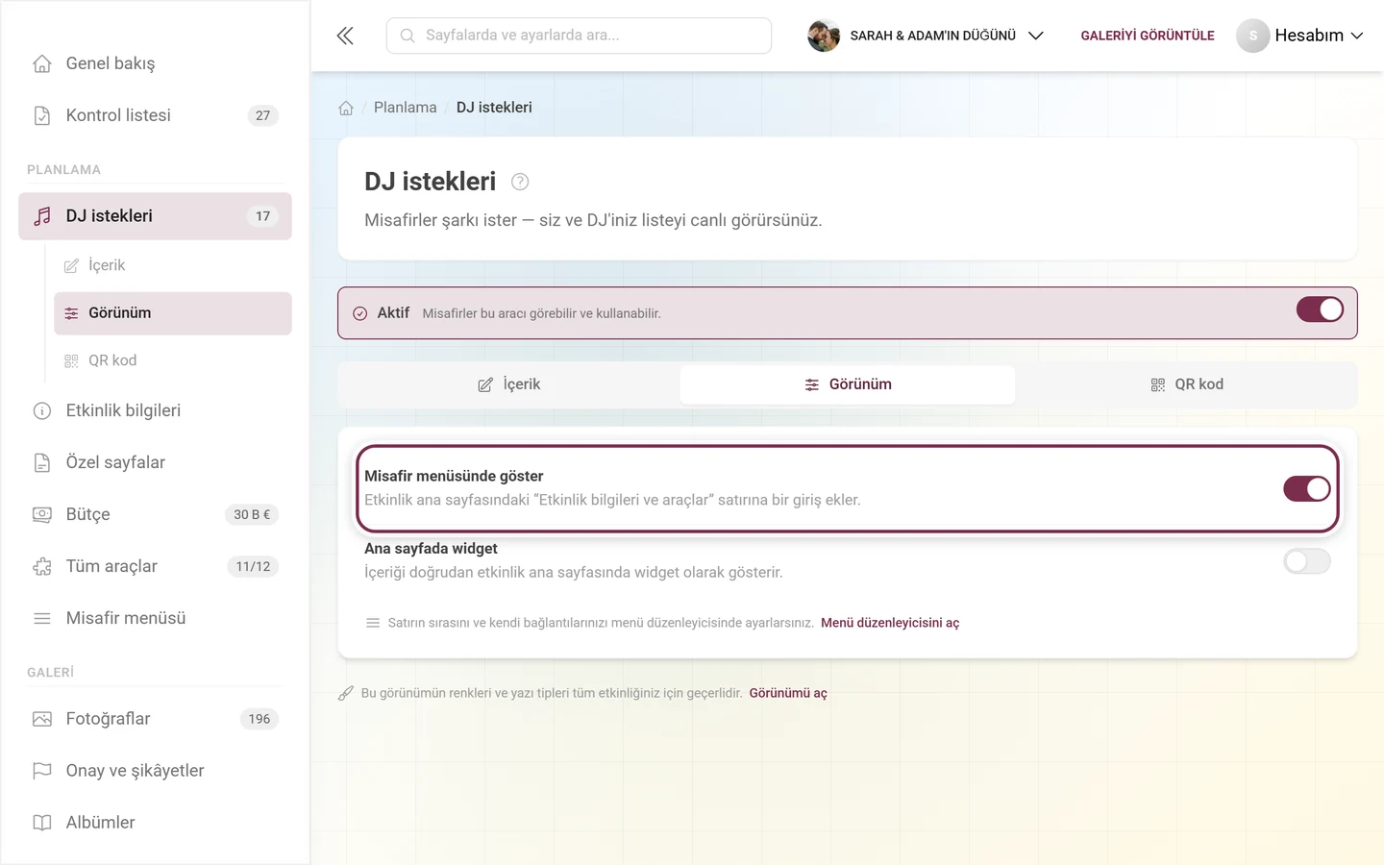Click the 11/12 badge beside Tüm araçlar
Viewport: 1384px width, 865px height.
tap(253, 566)
